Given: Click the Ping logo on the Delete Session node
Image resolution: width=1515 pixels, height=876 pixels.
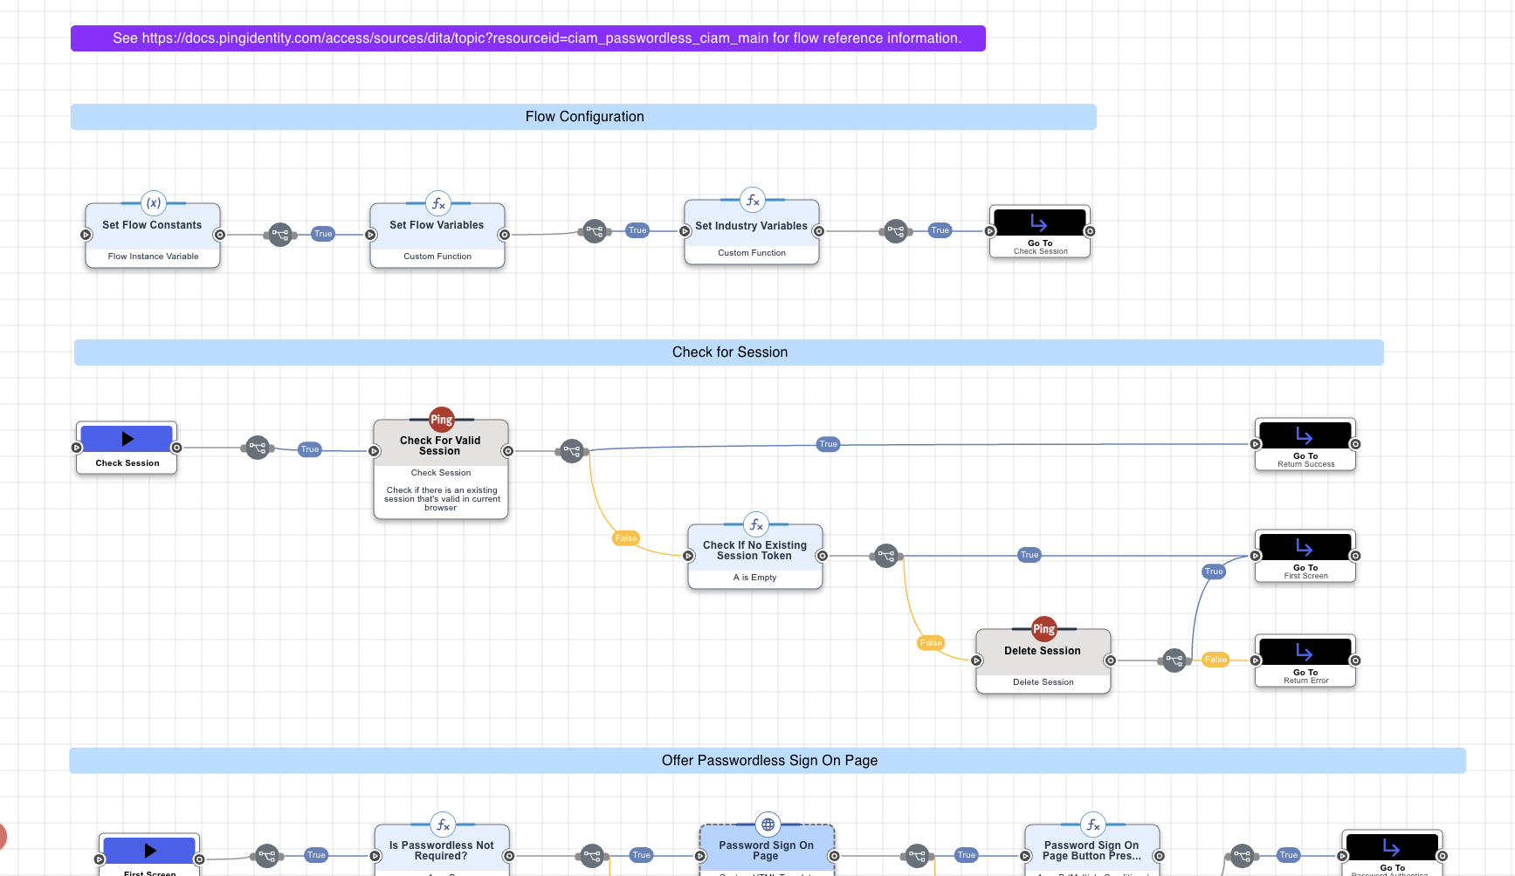Looking at the screenshot, I should [1043, 629].
